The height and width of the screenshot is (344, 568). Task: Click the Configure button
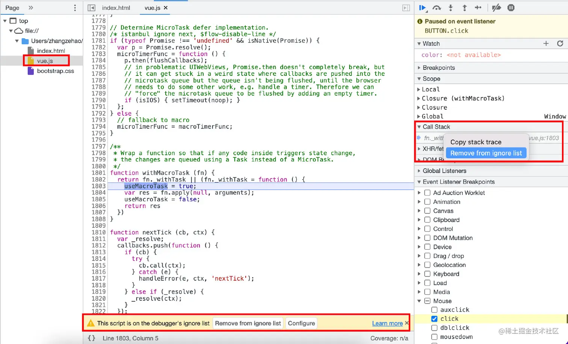pos(301,323)
